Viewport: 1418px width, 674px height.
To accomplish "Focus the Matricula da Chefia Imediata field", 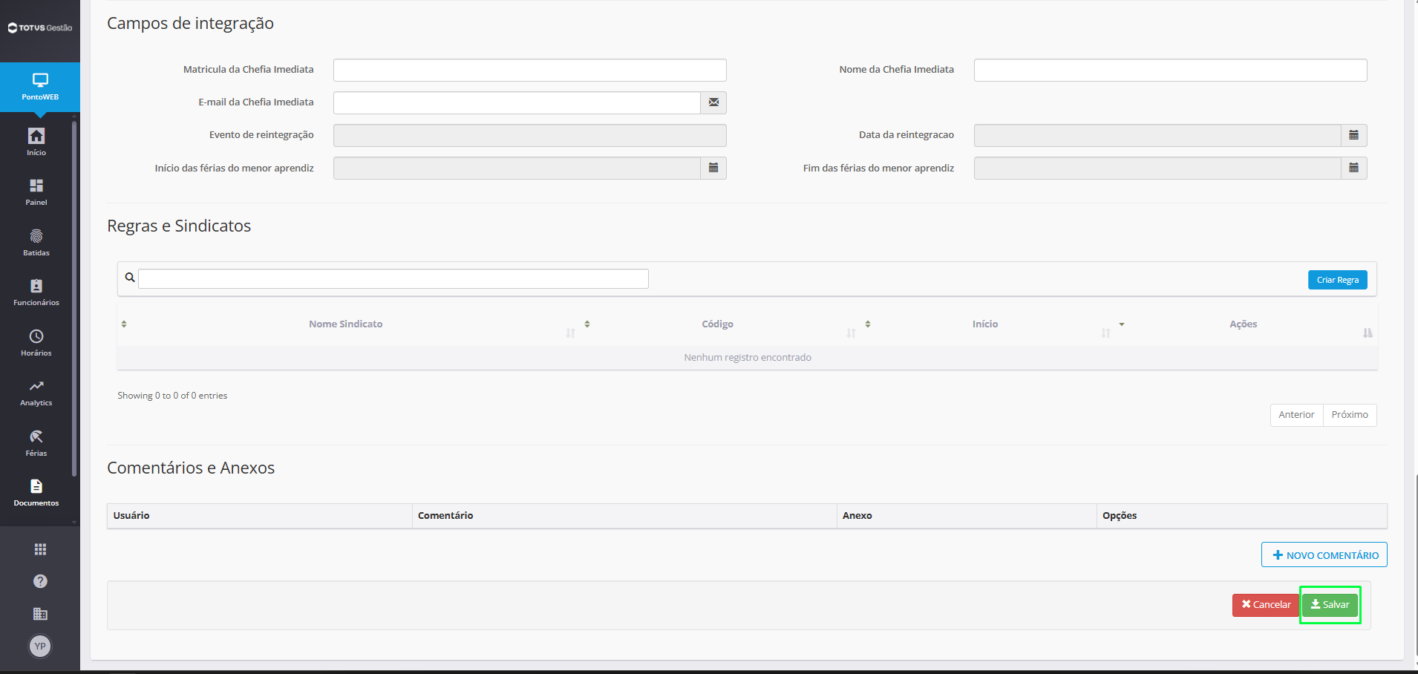I will point(530,70).
